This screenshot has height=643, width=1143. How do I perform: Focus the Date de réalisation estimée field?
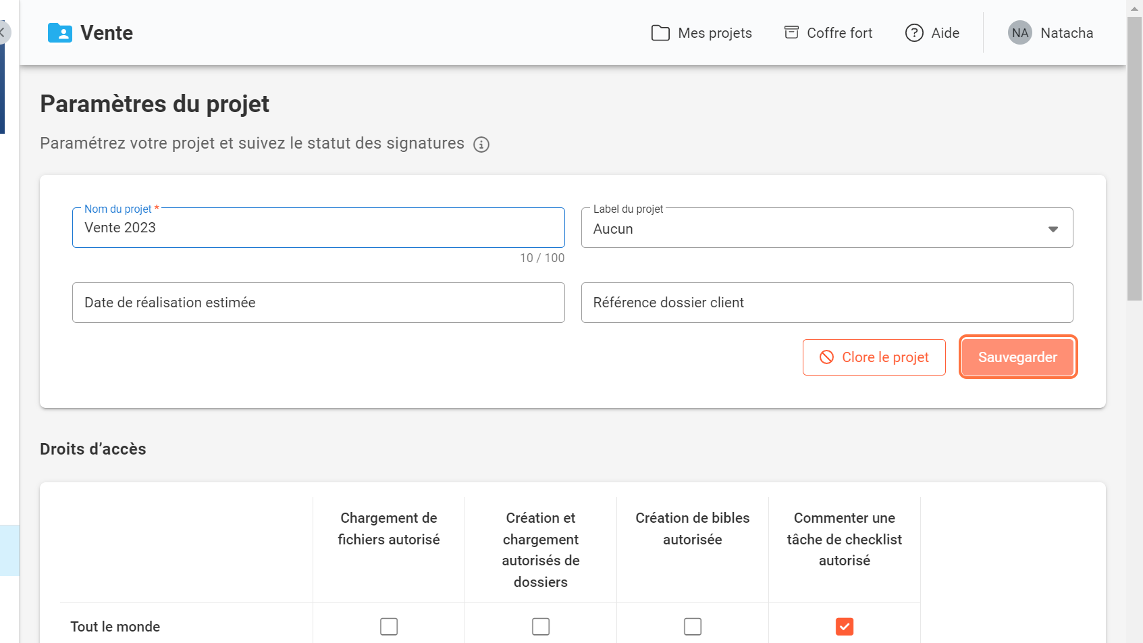click(x=318, y=303)
